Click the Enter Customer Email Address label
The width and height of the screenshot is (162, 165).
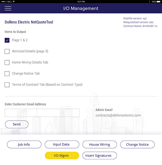pos(25,104)
